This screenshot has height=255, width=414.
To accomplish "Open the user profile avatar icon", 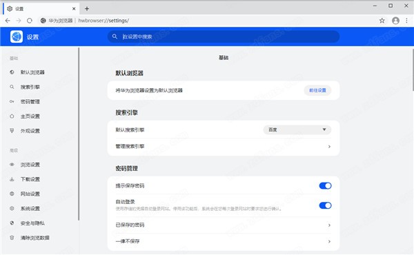I will (x=395, y=21).
